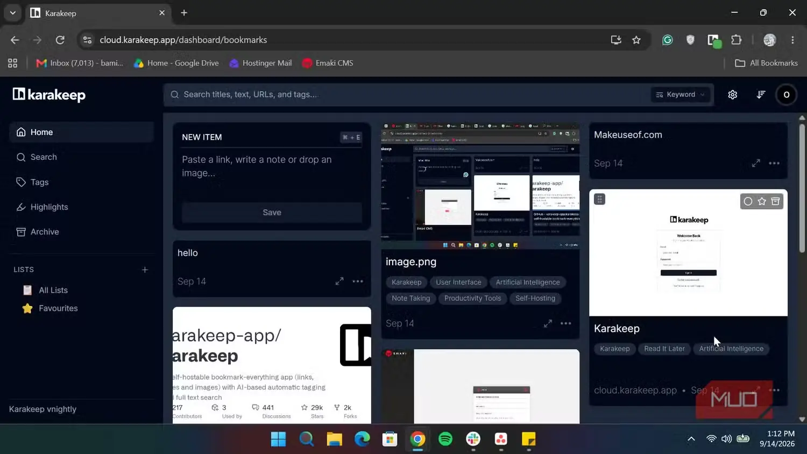Open the shield extension in Chrome toolbar

point(690,40)
